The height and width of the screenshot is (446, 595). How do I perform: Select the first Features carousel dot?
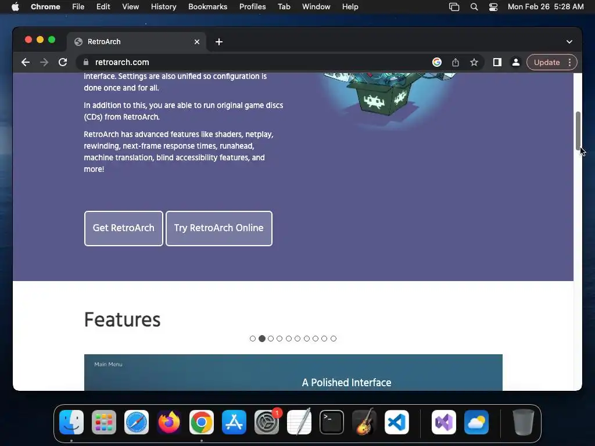[253, 339]
